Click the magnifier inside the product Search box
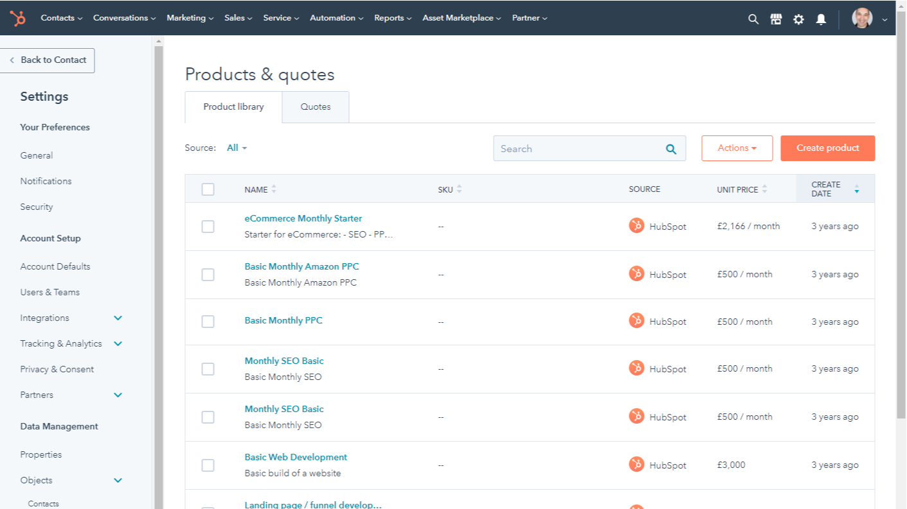 [x=671, y=148]
